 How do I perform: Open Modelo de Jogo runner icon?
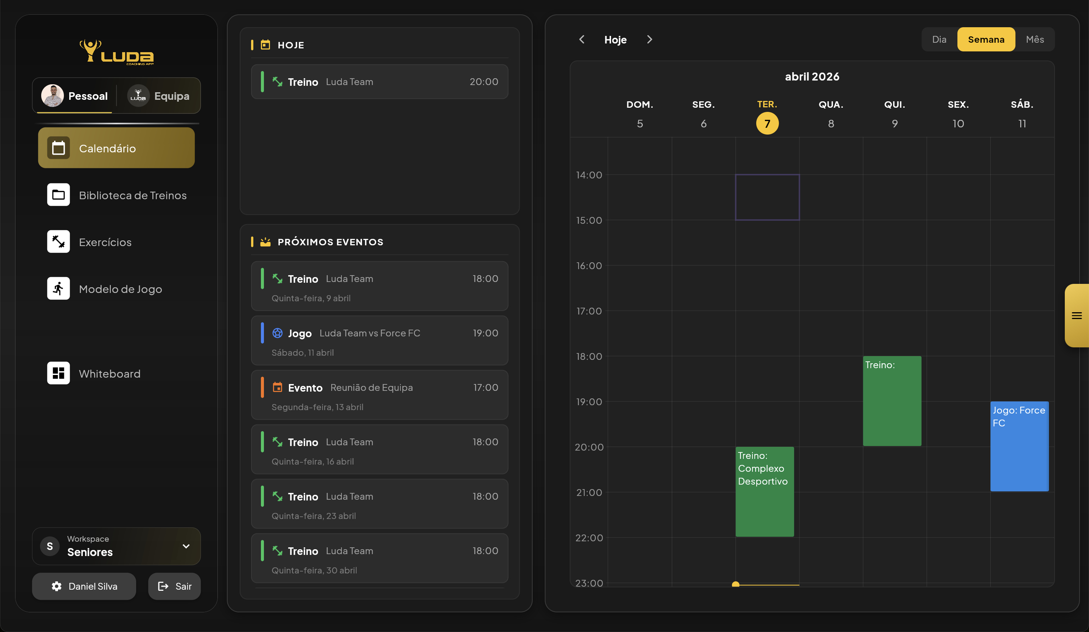coord(58,288)
